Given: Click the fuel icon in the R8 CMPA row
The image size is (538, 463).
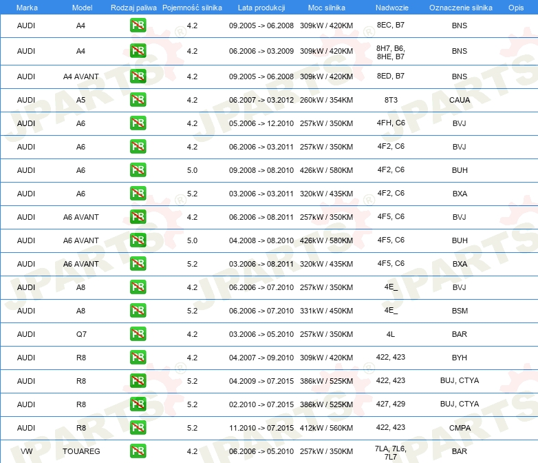Looking at the screenshot, I should click(138, 428).
